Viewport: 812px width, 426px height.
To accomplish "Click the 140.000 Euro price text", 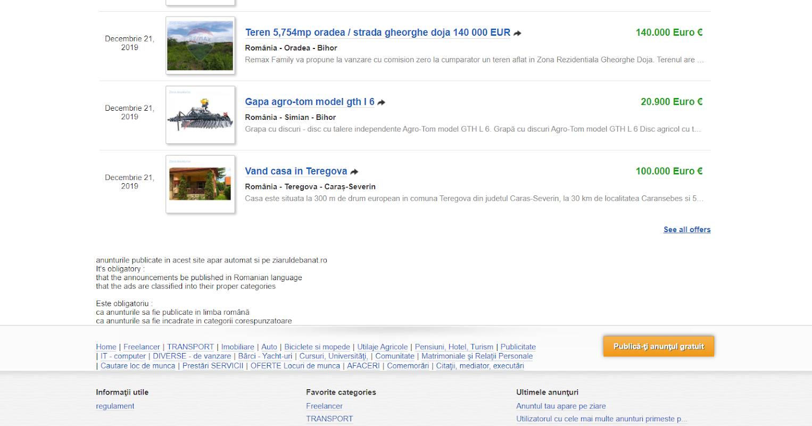I will [x=669, y=32].
